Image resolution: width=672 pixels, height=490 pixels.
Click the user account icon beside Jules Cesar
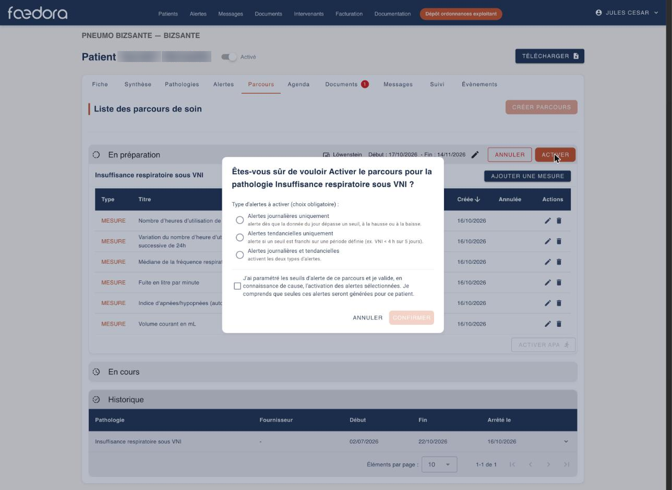(x=598, y=13)
